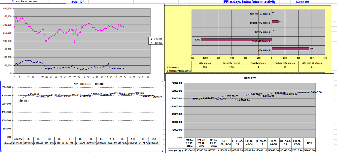The width and height of the screenshot is (337, 153).
Task: Click the HH 23-04-25 column header
Action: pos(249,143)
